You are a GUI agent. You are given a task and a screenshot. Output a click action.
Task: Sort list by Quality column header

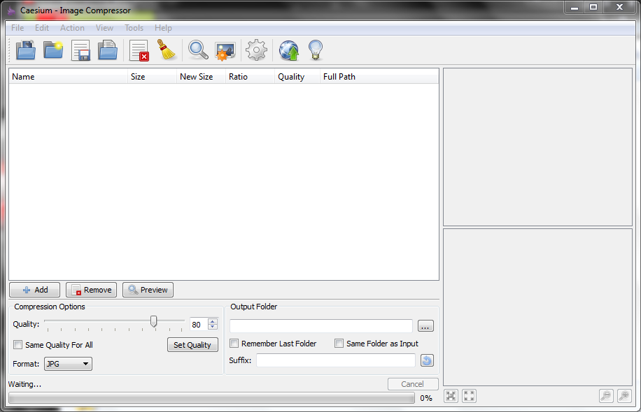coord(297,77)
